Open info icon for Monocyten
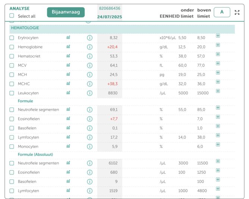249x199 pixels. [x=89, y=146]
